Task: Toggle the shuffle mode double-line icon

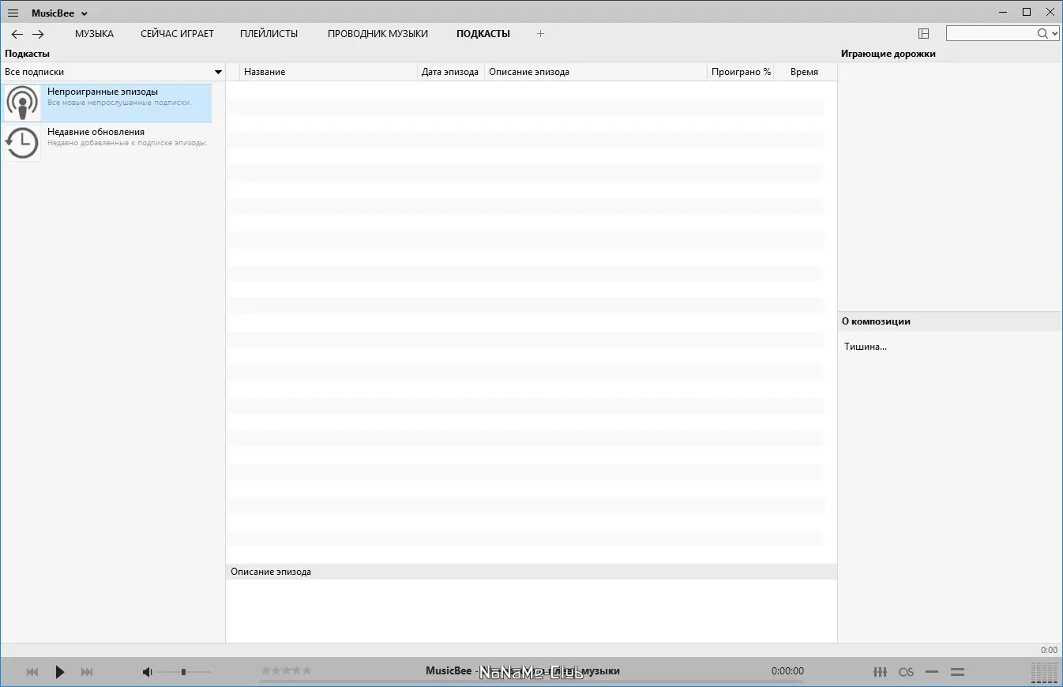Action: (957, 672)
